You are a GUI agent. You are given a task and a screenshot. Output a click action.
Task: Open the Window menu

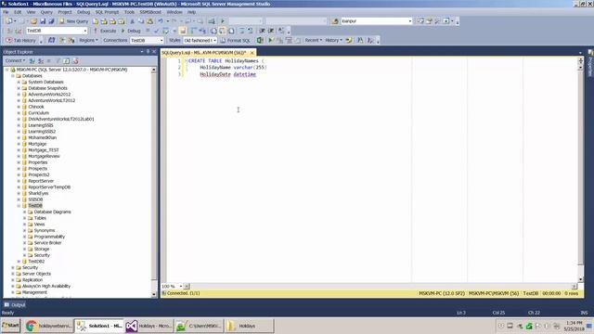[174, 12]
